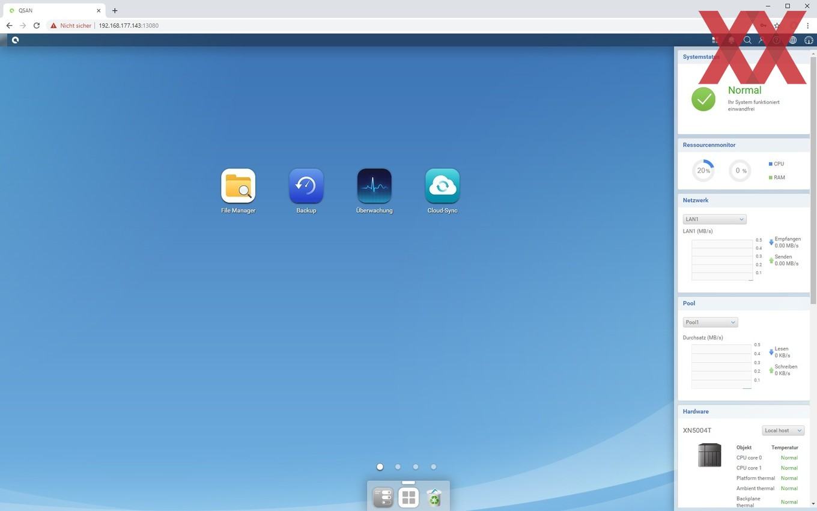Click the Temperatur column header

785,447
